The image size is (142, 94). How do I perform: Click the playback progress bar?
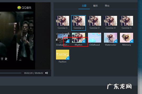click(x=11, y=73)
